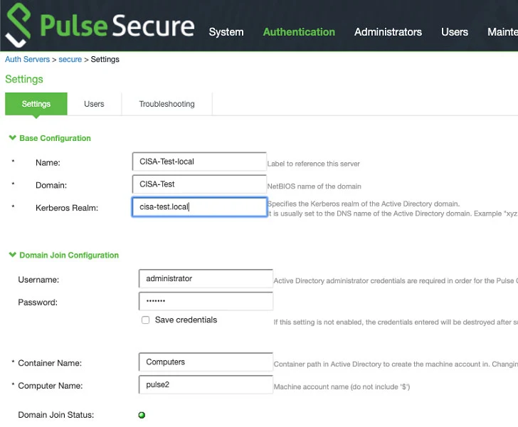Image resolution: width=518 pixels, height=427 pixels.
Task: Switch to the Troubleshooting tab
Action: point(166,104)
